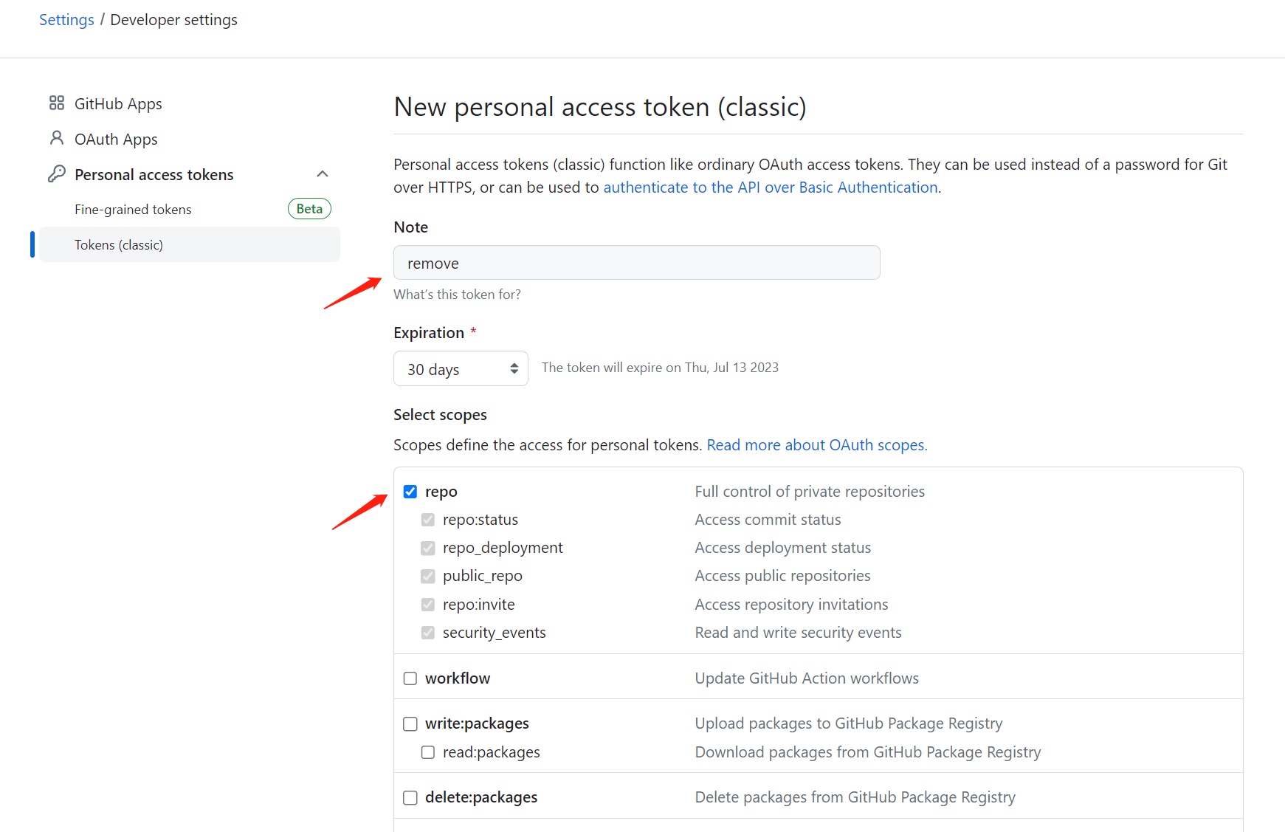Open Read more about OAuth scopes link
The height and width of the screenshot is (832, 1285).
point(816,445)
